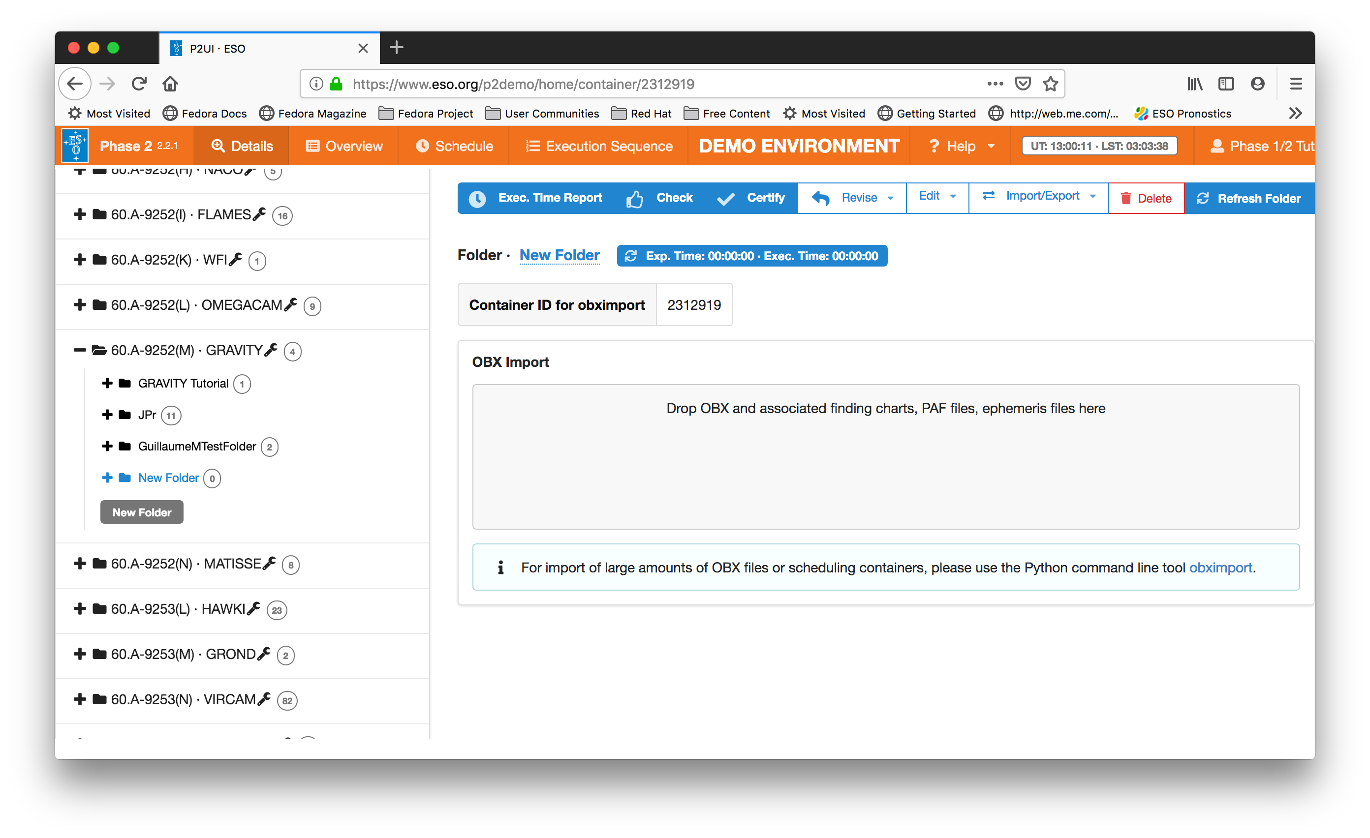
Task: Click the browser Home icon
Action: coord(170,84)
